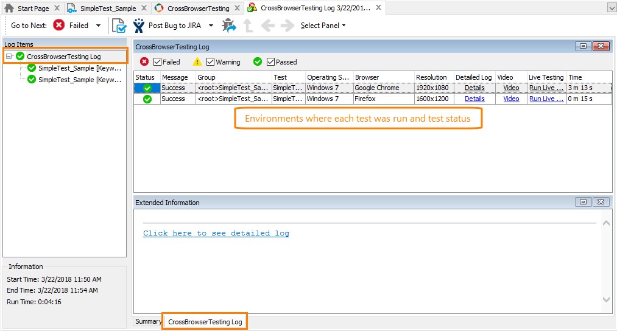
Task: Select first SimpleTest_Sample tree item
Action: point(80,68)
